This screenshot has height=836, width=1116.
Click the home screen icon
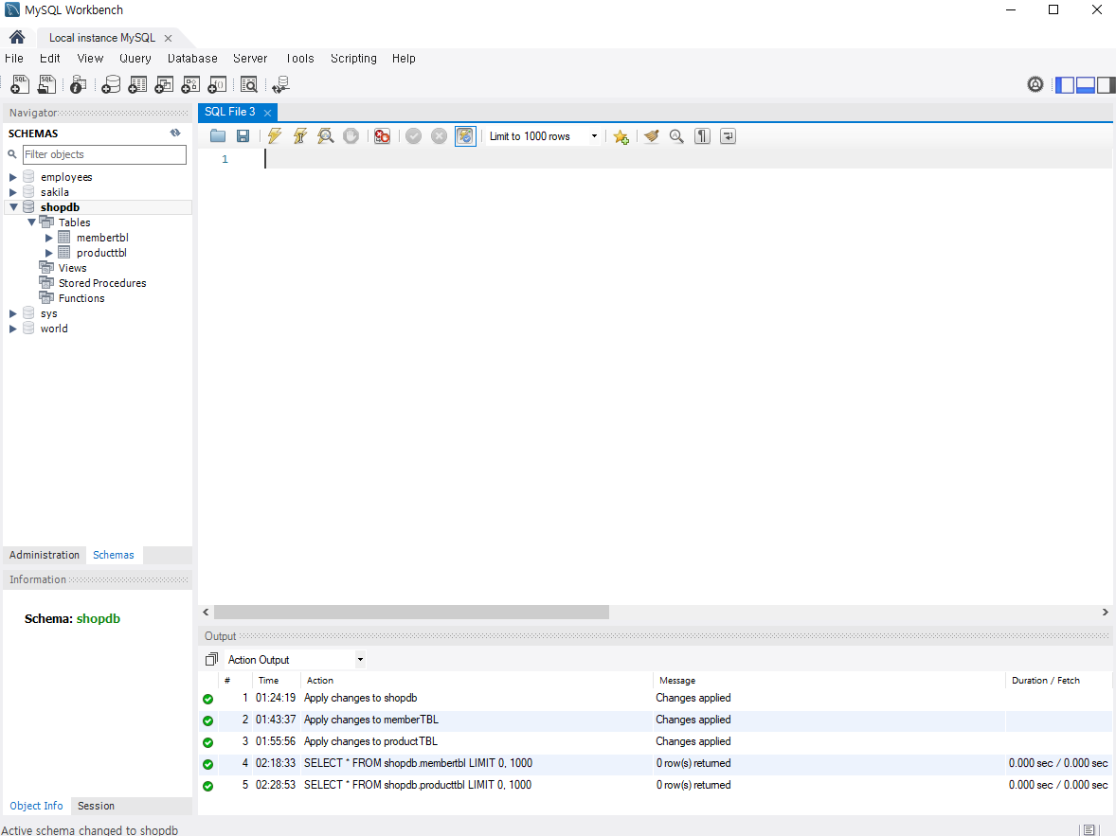click(x=17, y=37)
